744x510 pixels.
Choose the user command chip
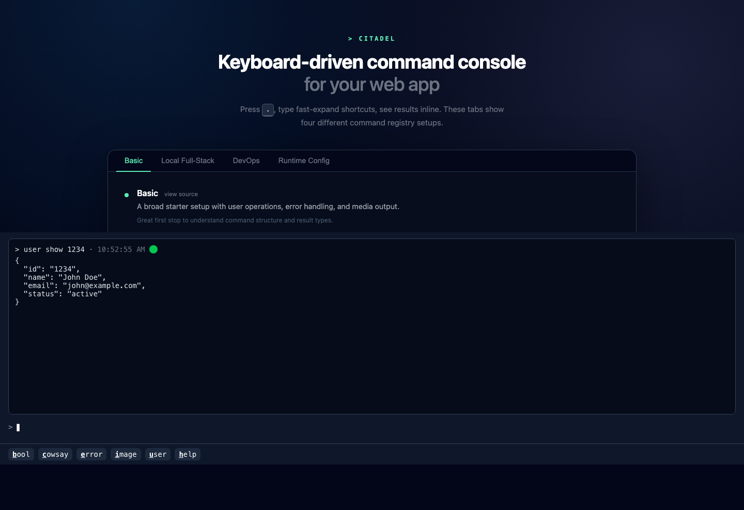point(158,454)
